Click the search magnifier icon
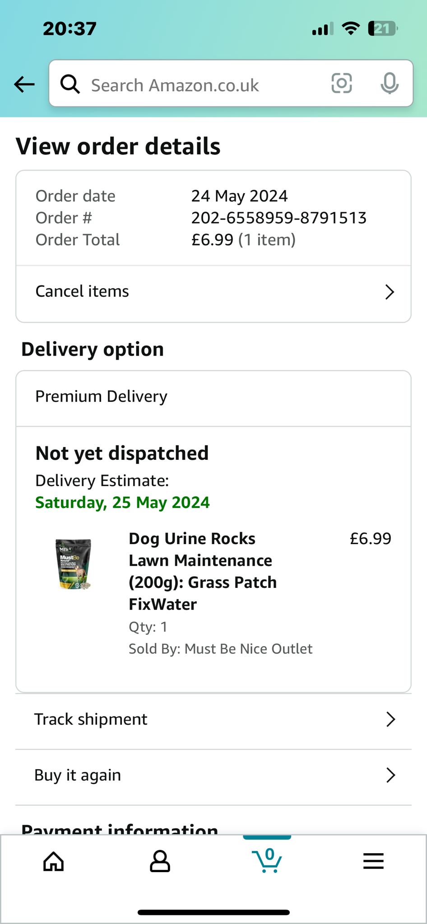This screenshot has height=924, width=427. point(70,84)
